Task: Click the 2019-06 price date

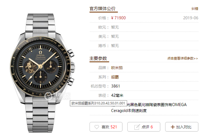Action: pos(190,18)
